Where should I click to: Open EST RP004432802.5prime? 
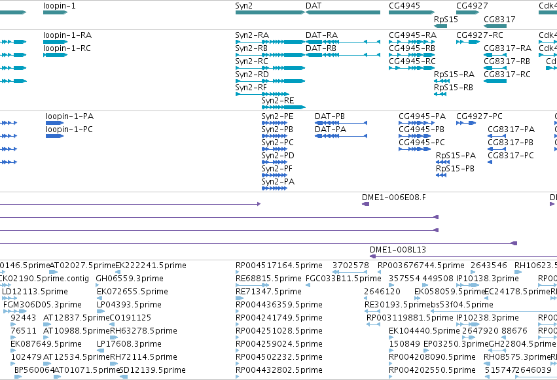(x=238, y=377)
